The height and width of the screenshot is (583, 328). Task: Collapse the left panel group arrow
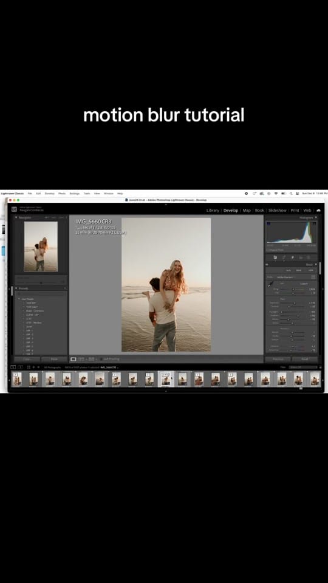tap(9, 289)
